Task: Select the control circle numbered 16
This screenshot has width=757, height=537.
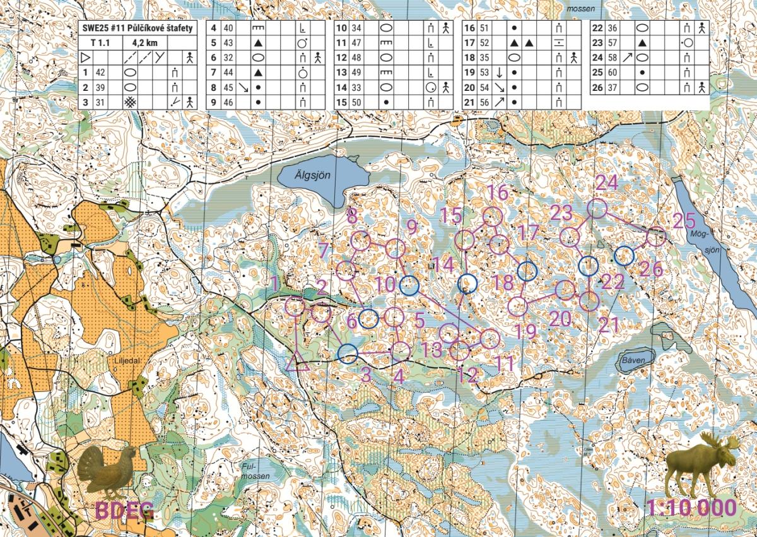Action: (492, 216)
